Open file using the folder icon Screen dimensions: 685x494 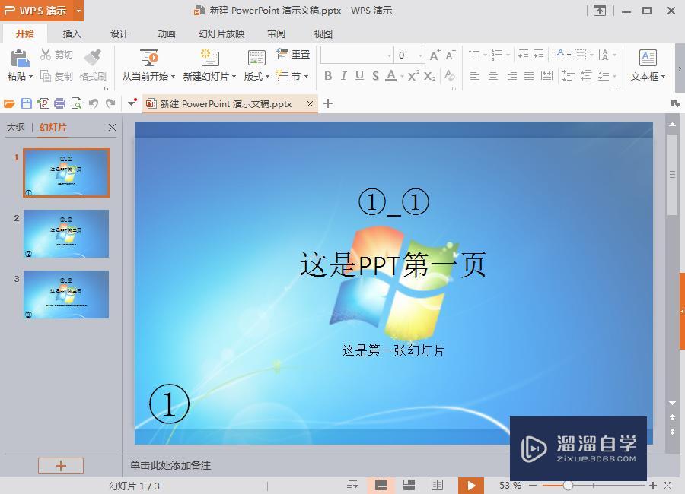click(9, 103)
